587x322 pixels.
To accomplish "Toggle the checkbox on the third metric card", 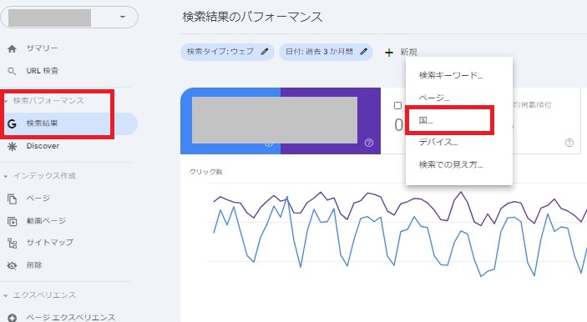I will coord(398,105).
